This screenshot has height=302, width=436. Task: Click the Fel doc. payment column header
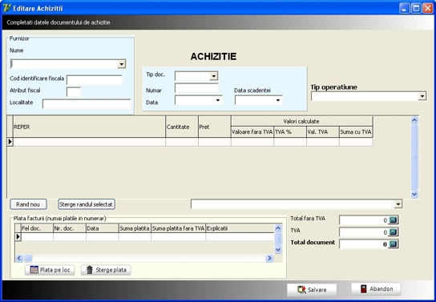(37, 228)
